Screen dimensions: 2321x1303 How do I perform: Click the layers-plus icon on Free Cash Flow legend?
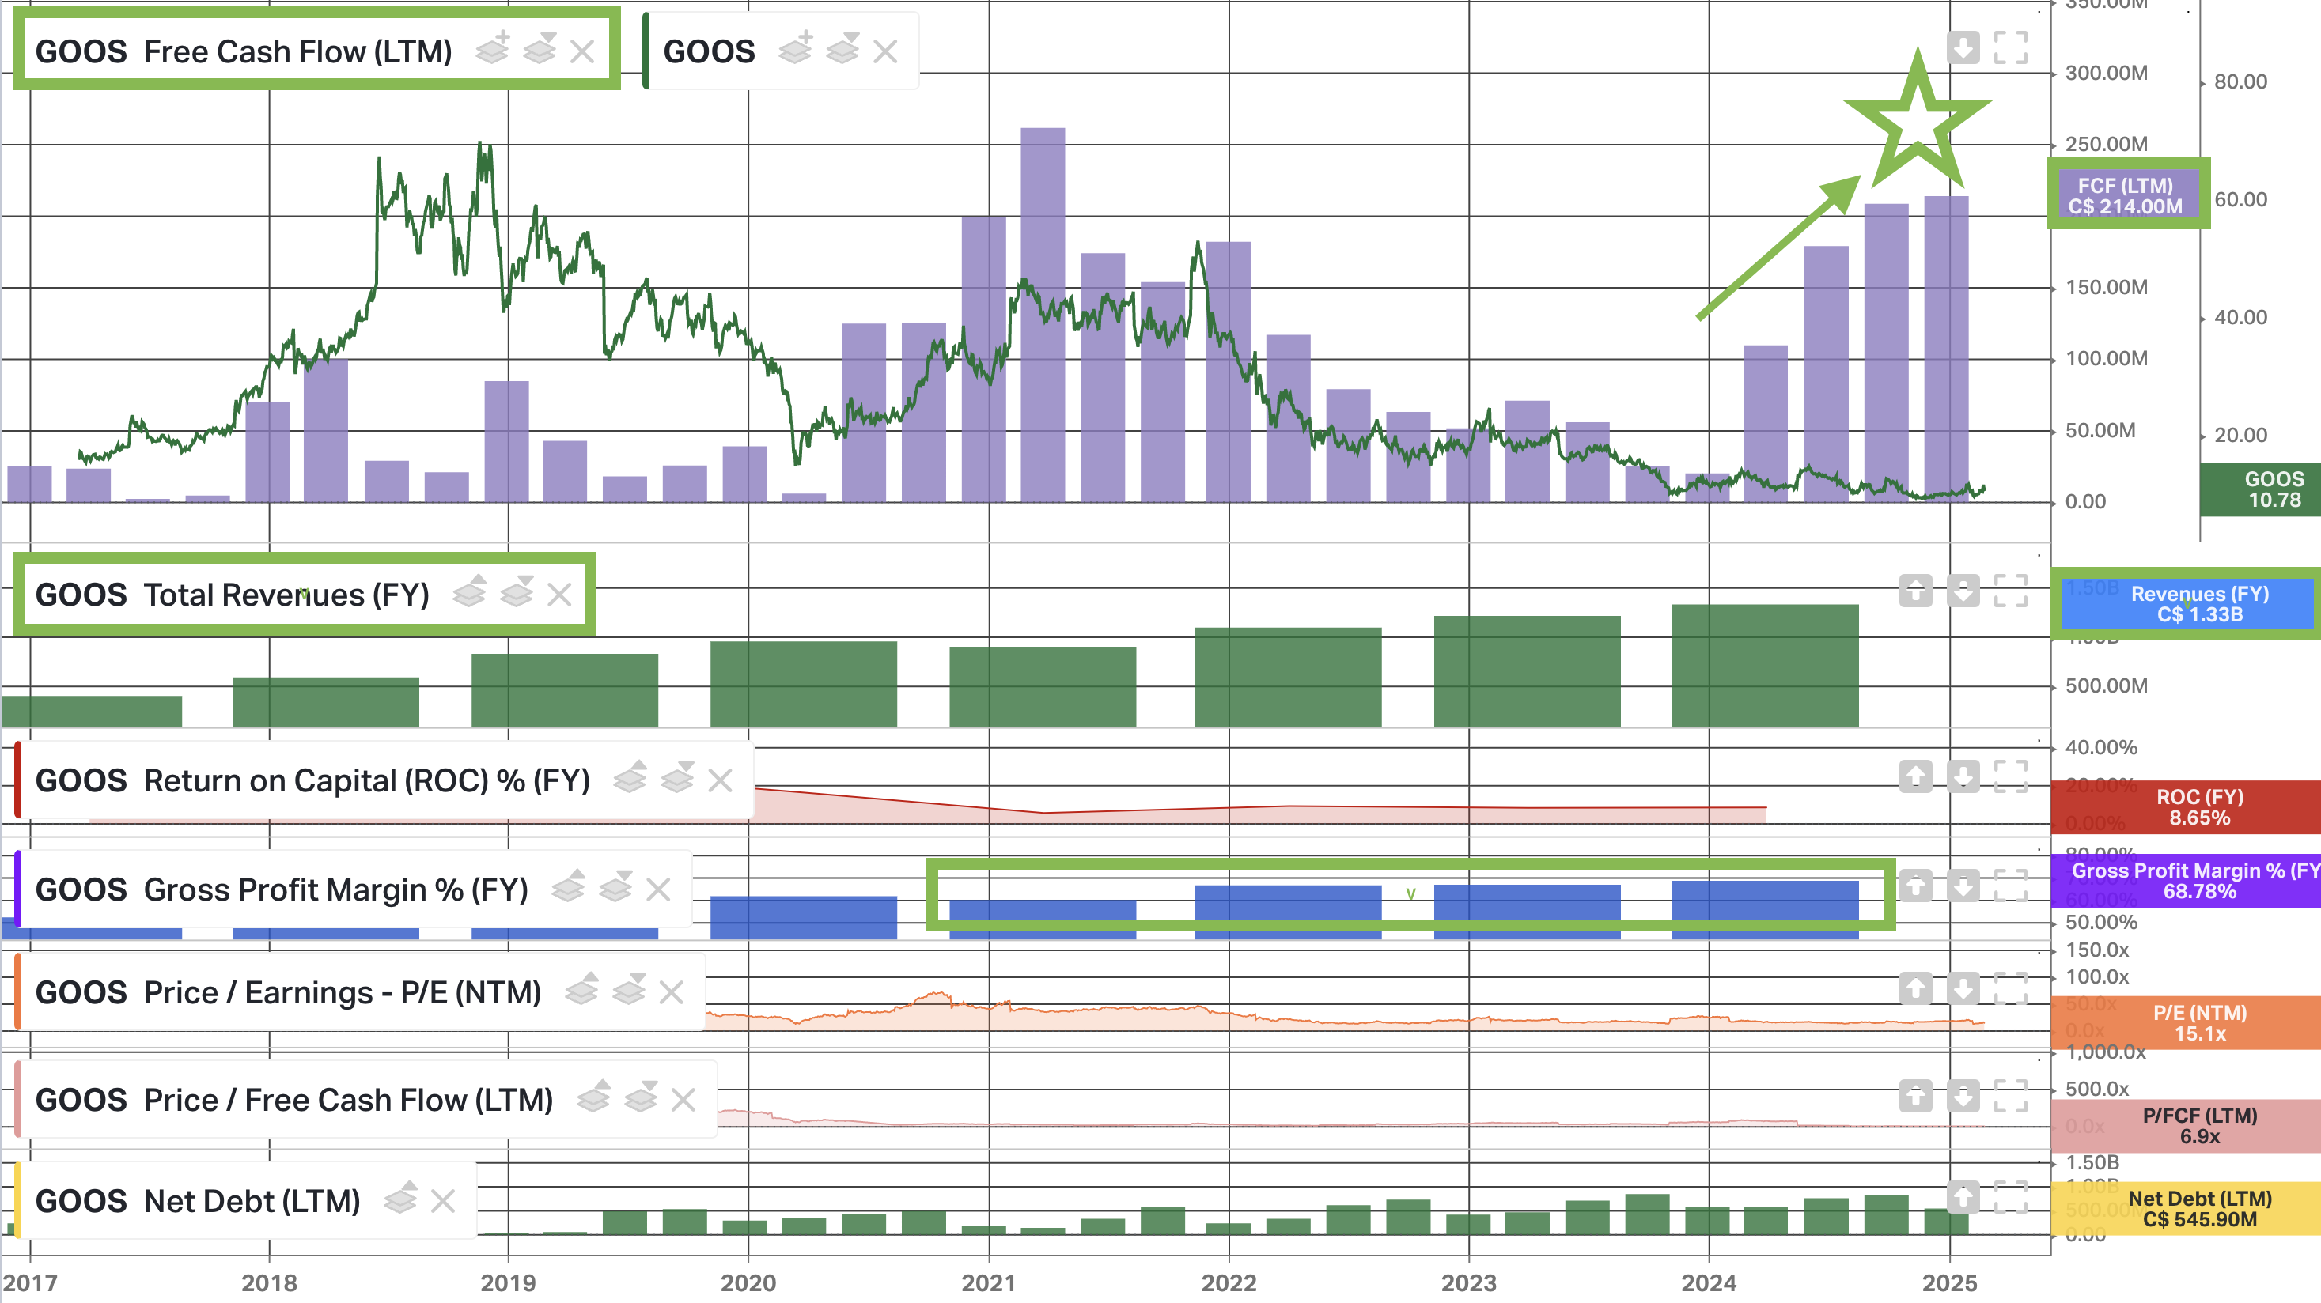[x=493, y=50]
